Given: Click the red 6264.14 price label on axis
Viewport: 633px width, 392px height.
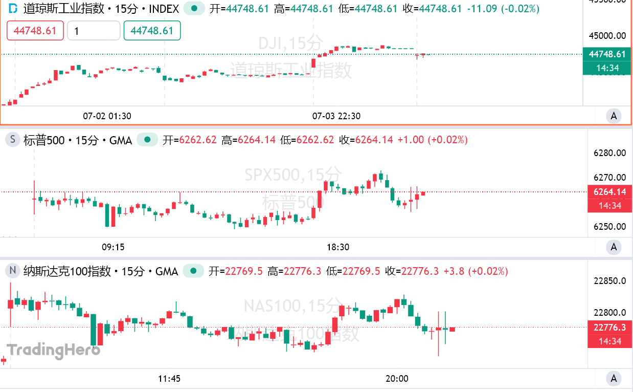Looking at the screenshot, I should tap(609, 192).
